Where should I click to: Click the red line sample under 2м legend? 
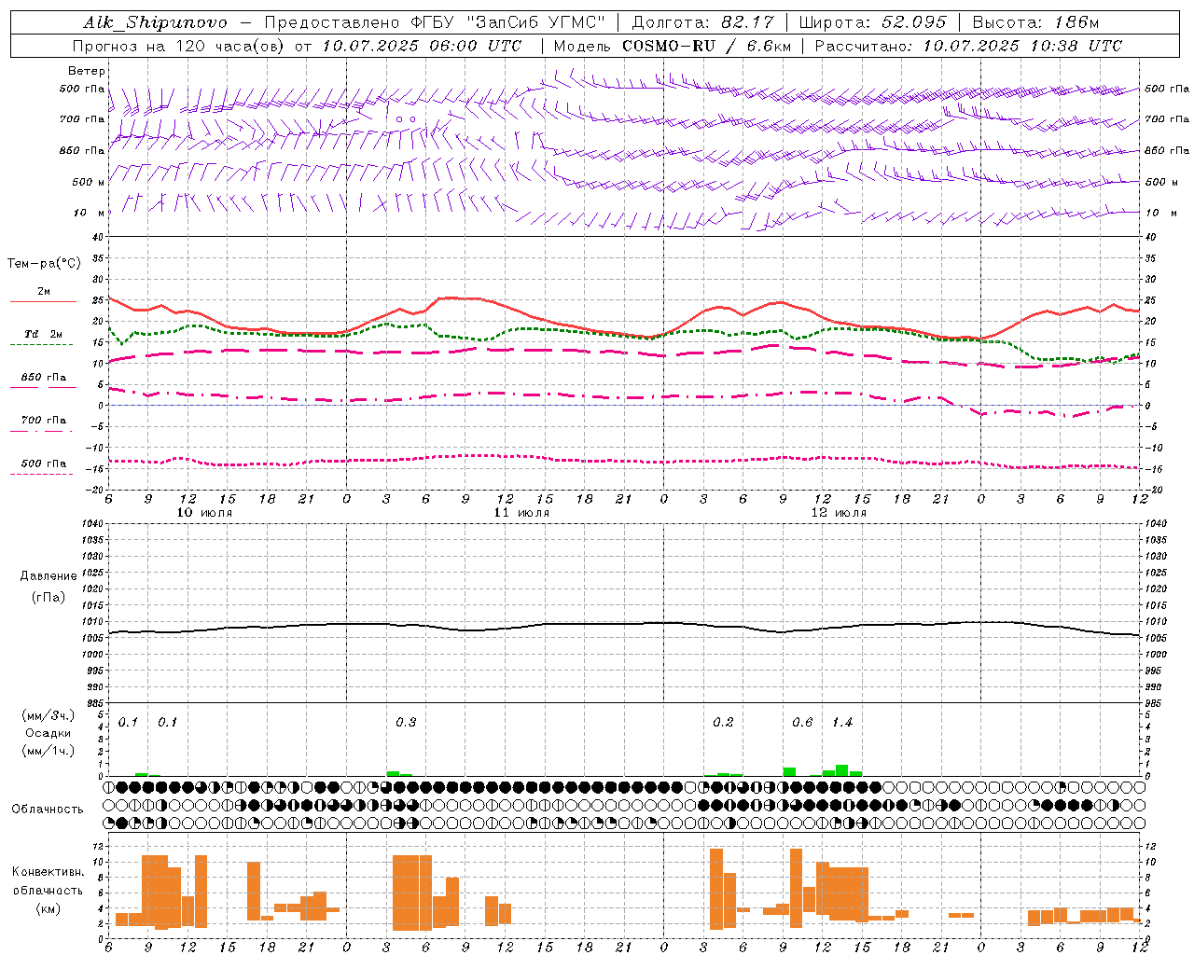(x=43, y=301)
